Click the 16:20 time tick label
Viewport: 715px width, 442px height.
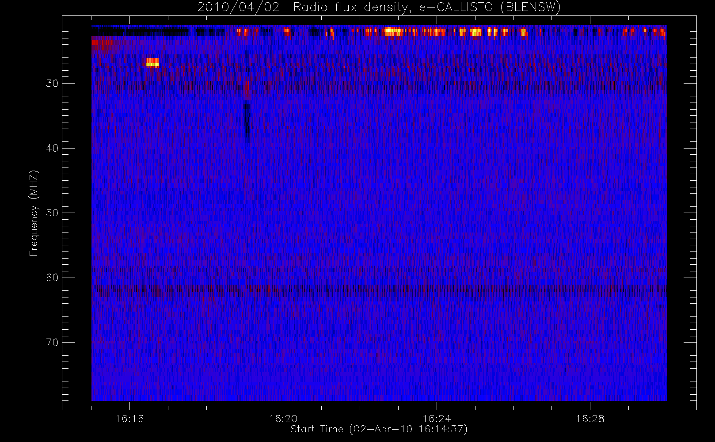coord(283,419)
